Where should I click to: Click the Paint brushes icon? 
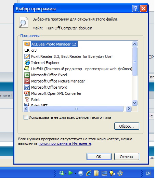27,100
